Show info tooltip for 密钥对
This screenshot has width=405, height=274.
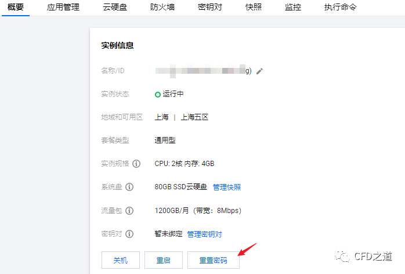[129, 234]
